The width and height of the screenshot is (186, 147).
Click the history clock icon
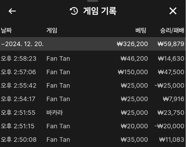click(74, 11)
